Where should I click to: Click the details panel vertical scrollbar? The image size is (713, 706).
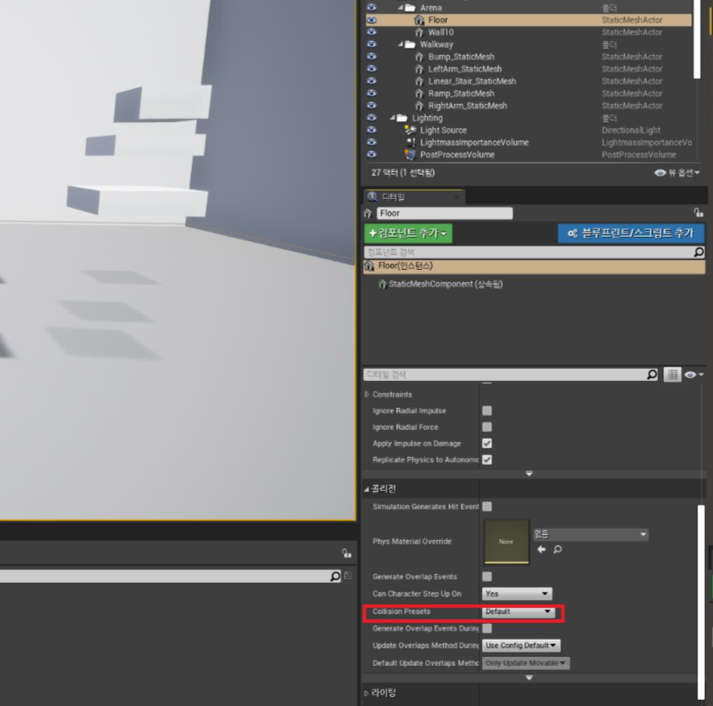pyautogui.click(x=701, y=602)
